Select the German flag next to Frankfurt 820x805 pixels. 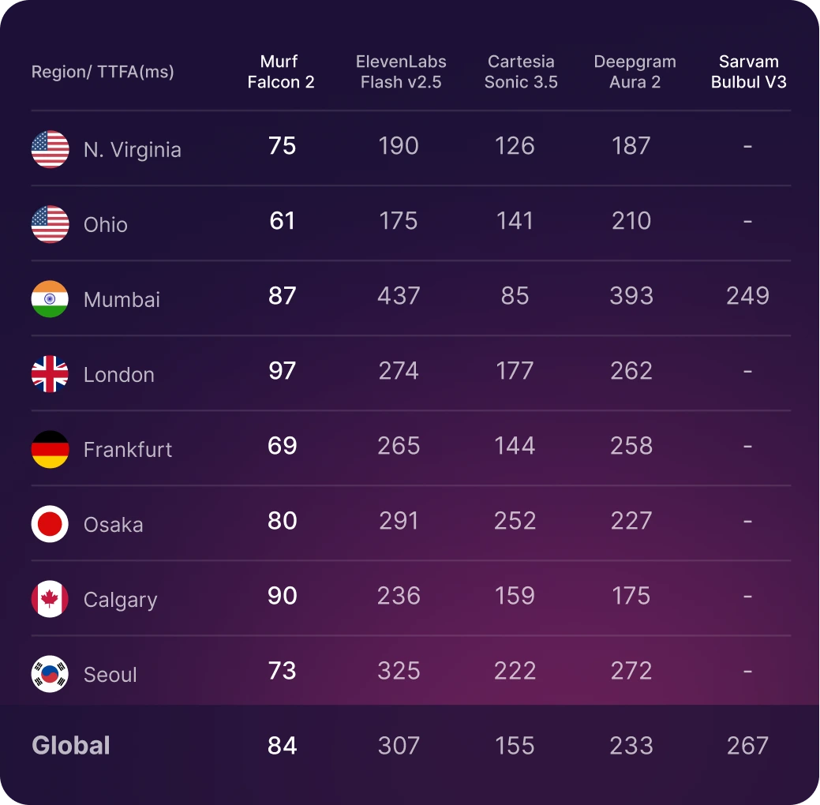pyautogui.click(x=50, y=449)
